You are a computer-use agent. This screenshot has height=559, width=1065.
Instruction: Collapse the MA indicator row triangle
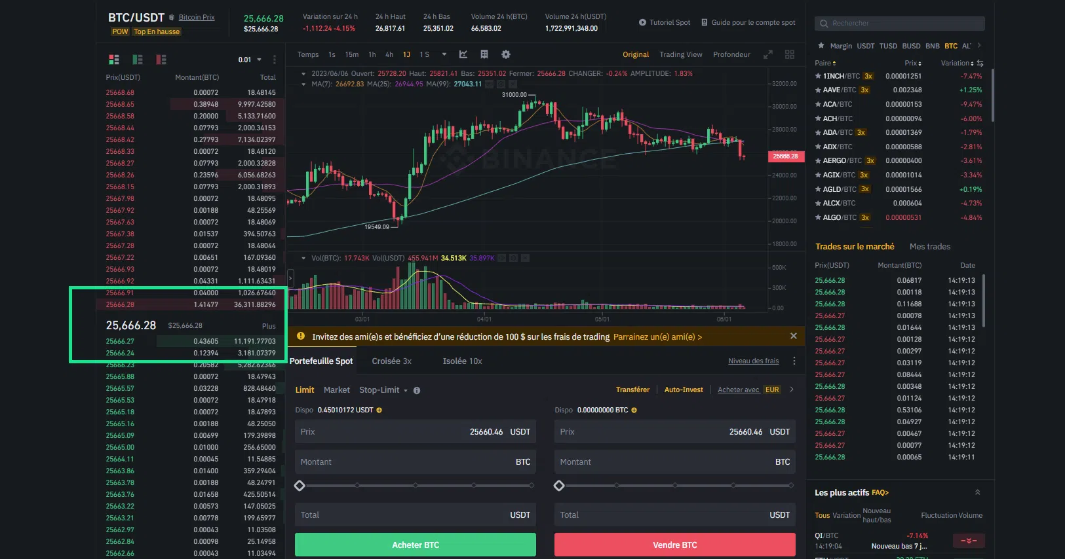[303, 84]
